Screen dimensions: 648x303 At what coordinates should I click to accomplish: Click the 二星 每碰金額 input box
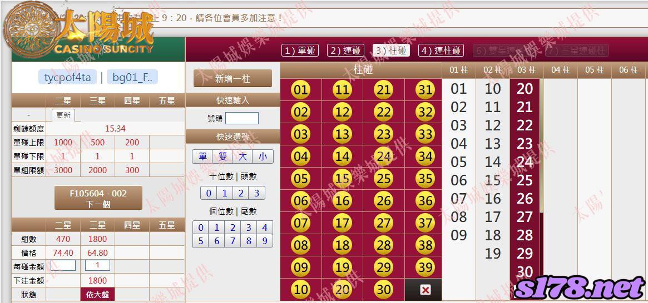[63, 265]
